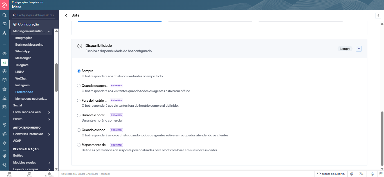Click the configuration search field

[x=36, y=15]
